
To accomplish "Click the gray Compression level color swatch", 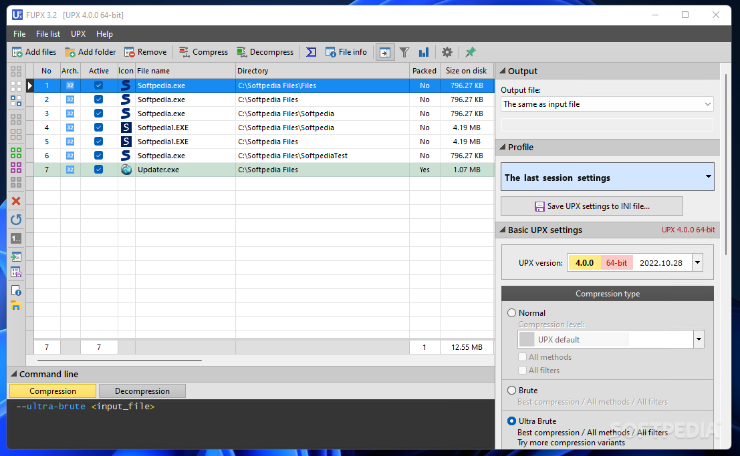I will (527, 339).
